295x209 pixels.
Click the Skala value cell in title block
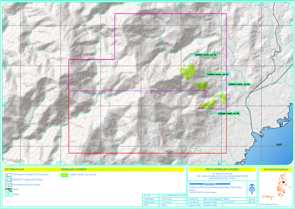tap(251, 199)
